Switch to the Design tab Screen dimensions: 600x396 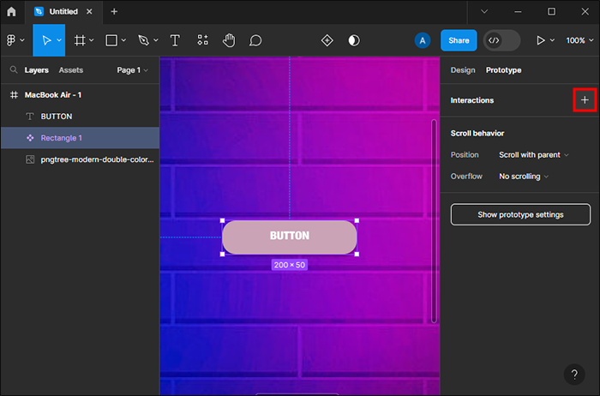pyautogui.click(x=463, y=70)
